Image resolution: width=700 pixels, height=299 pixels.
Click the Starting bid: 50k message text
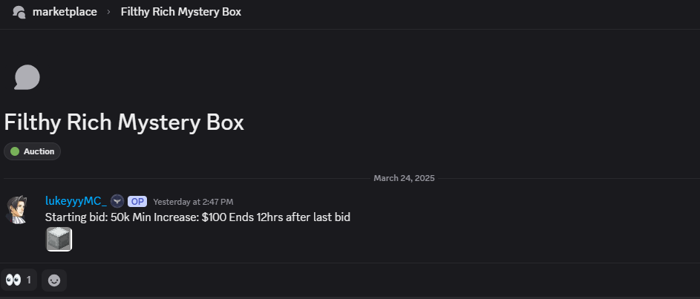(x=91, y=217)
